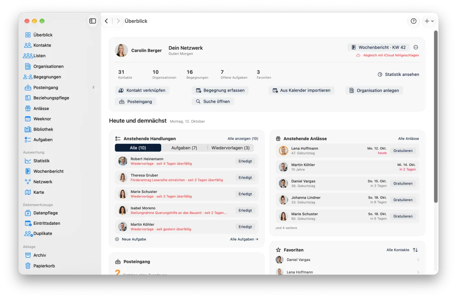The height and width of the screenshot is (299, 457).
Task: Switch to the Wiedervorlagen (3) tab
Action: pos(231,148)
